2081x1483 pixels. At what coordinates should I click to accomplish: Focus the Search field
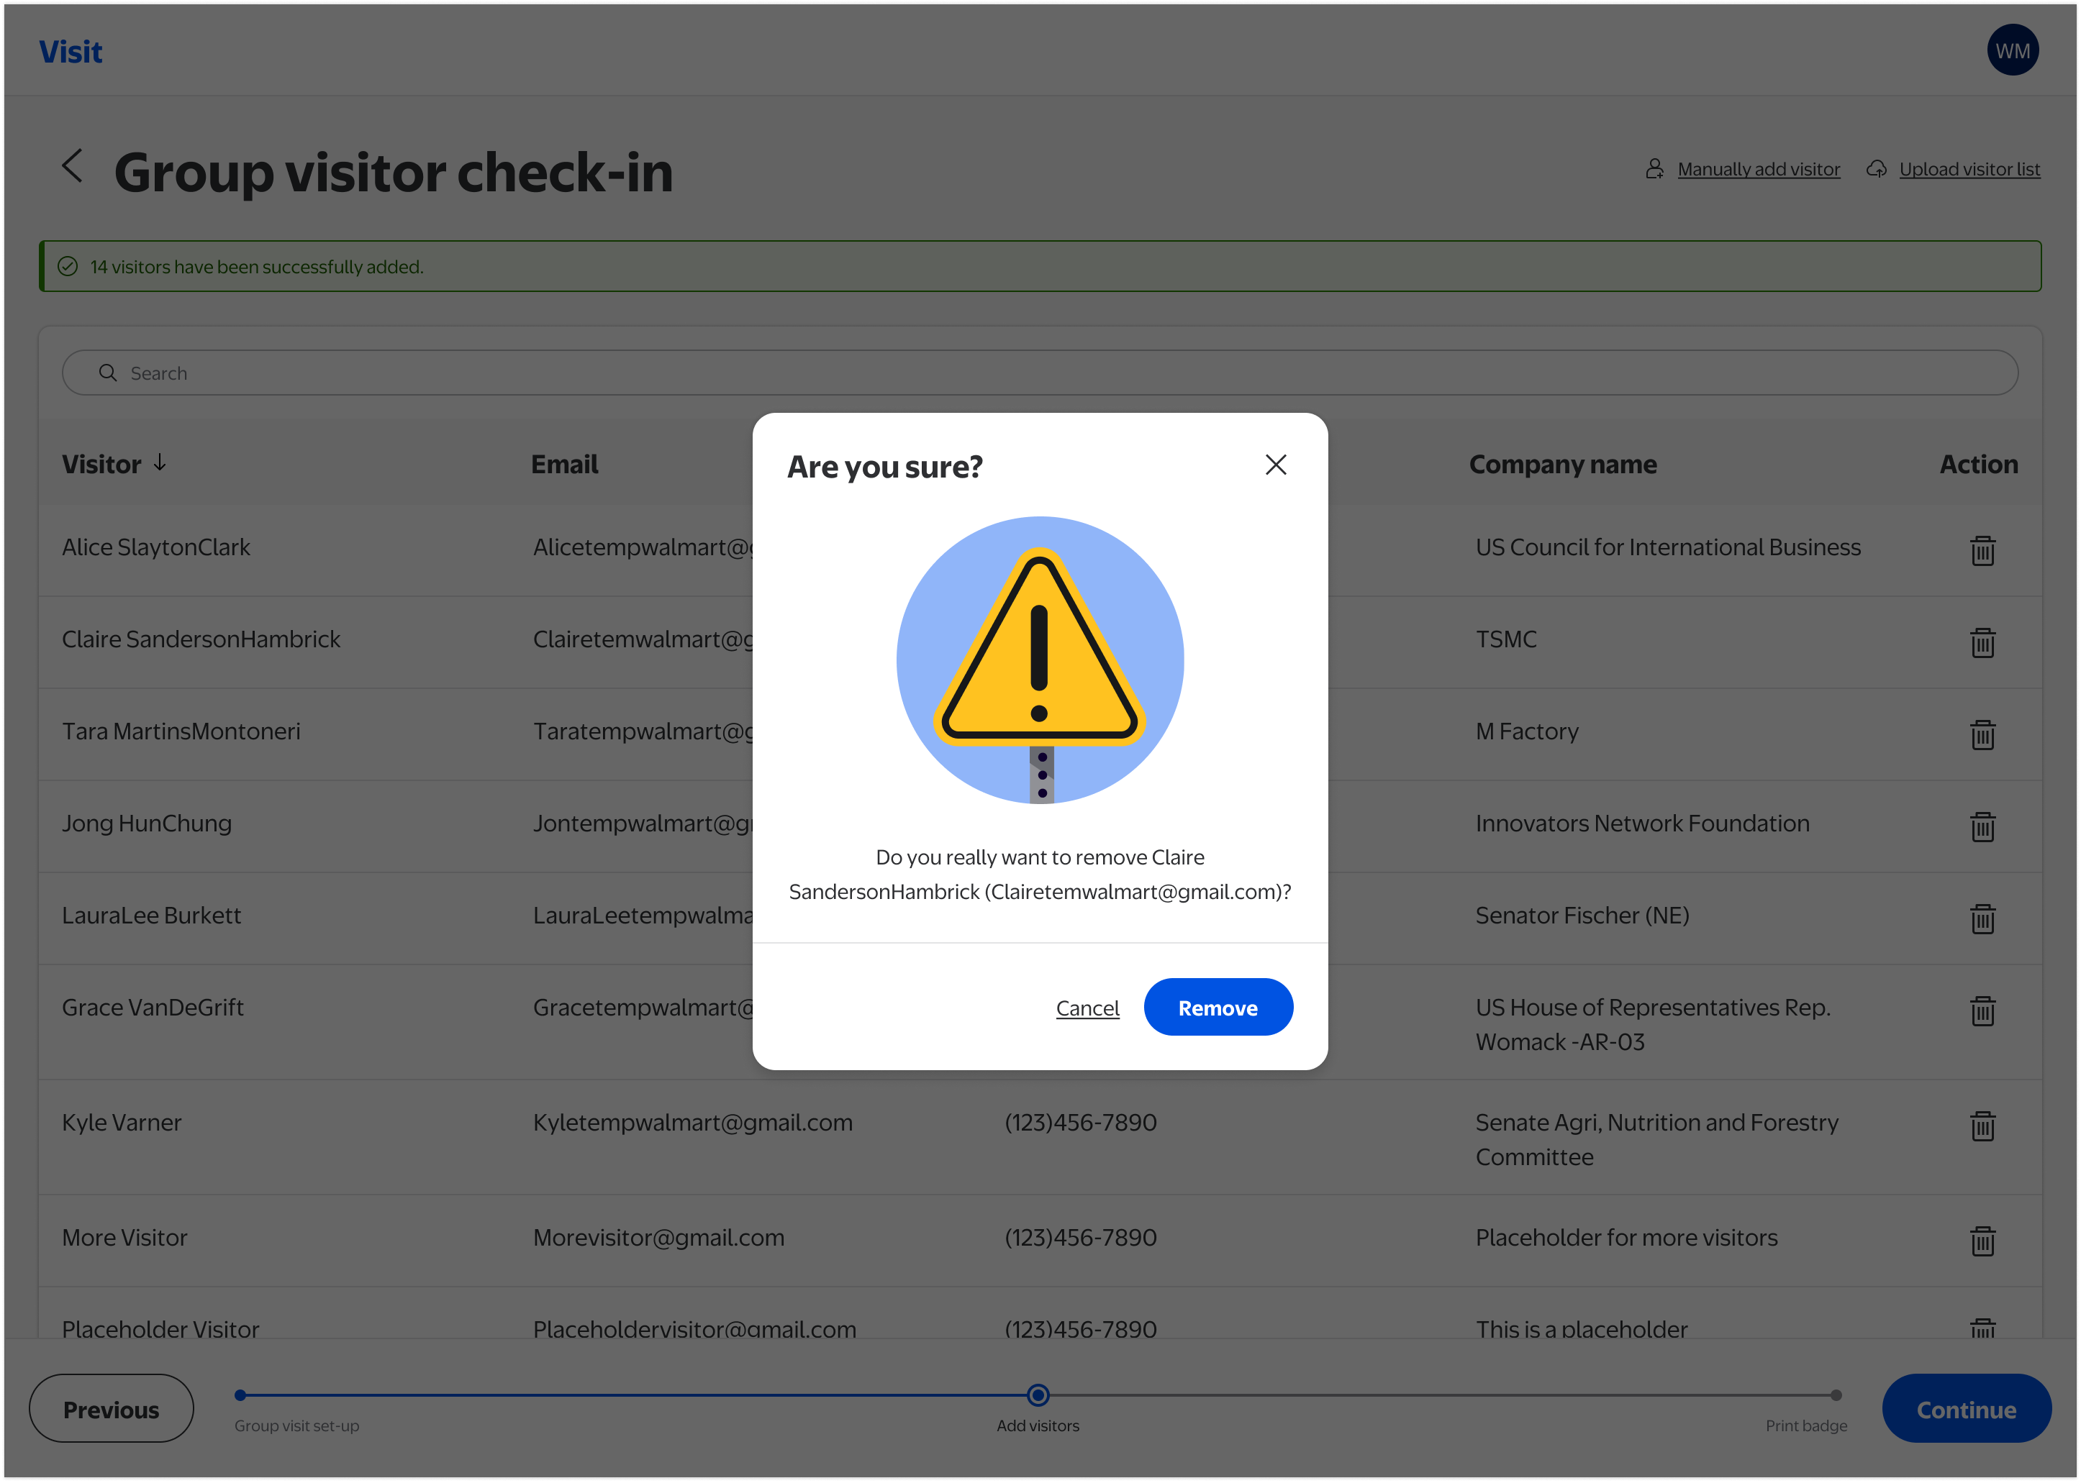(1040, 373)
